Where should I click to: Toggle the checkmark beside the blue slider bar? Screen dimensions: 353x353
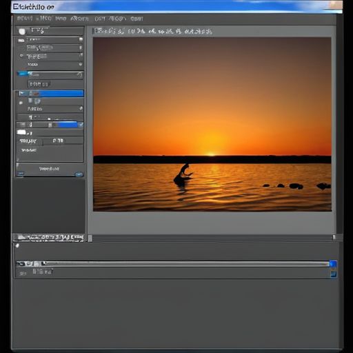[81, 125]
